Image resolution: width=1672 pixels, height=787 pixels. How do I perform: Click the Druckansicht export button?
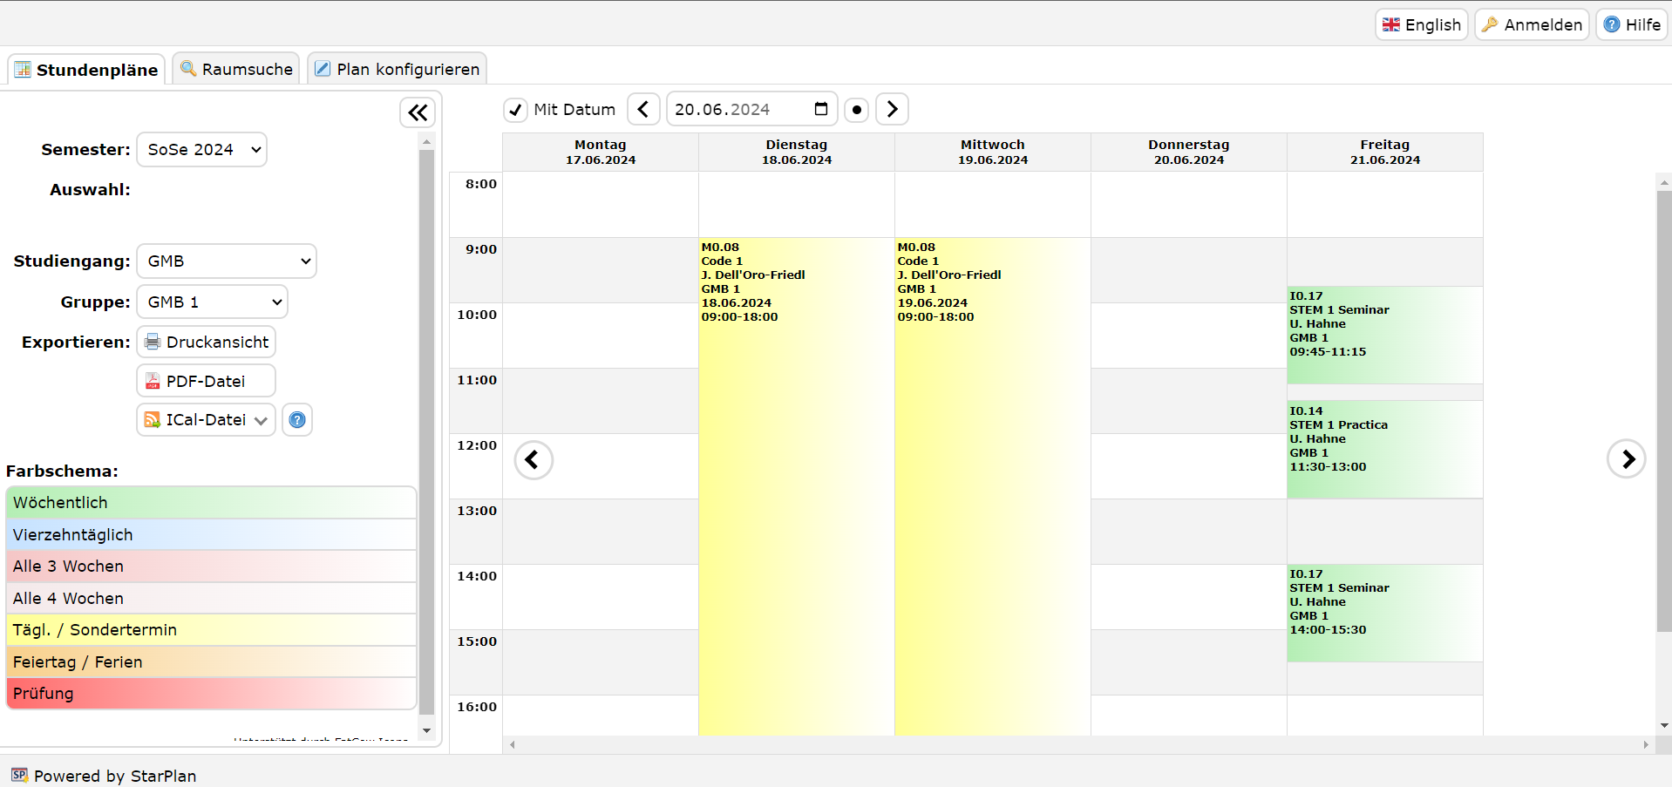pos(207,343)
